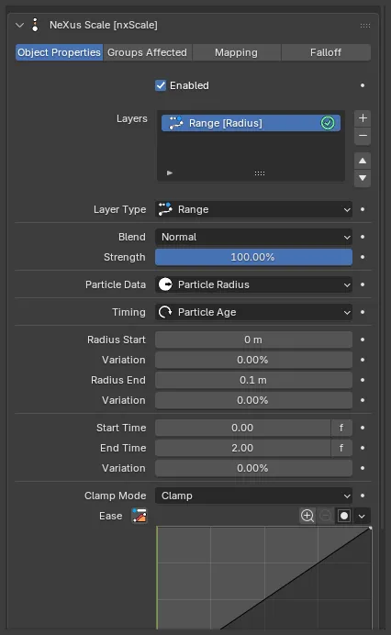391x635 pixels.
Task: Animate the Blend property dot
Action: tap(363, 237)
